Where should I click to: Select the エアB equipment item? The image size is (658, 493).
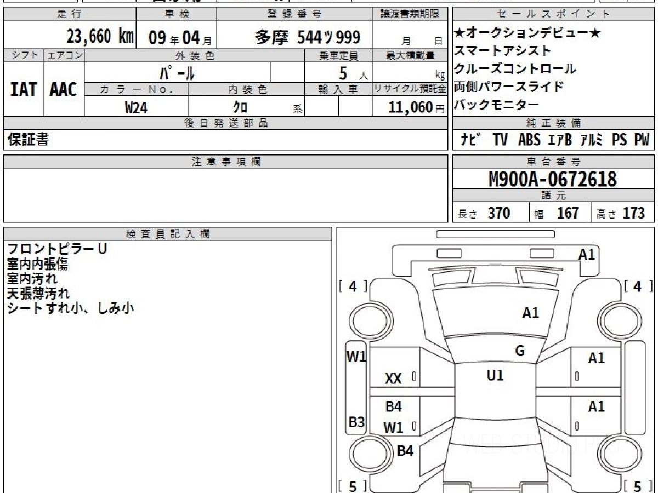tap(559, 140)
